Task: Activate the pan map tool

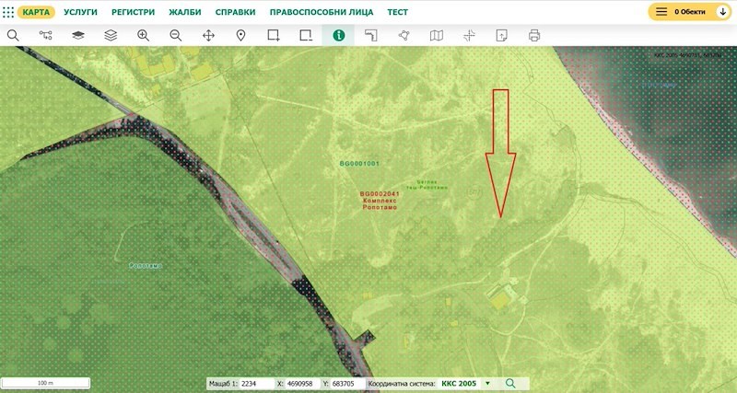Action: [x=208, y=35]
